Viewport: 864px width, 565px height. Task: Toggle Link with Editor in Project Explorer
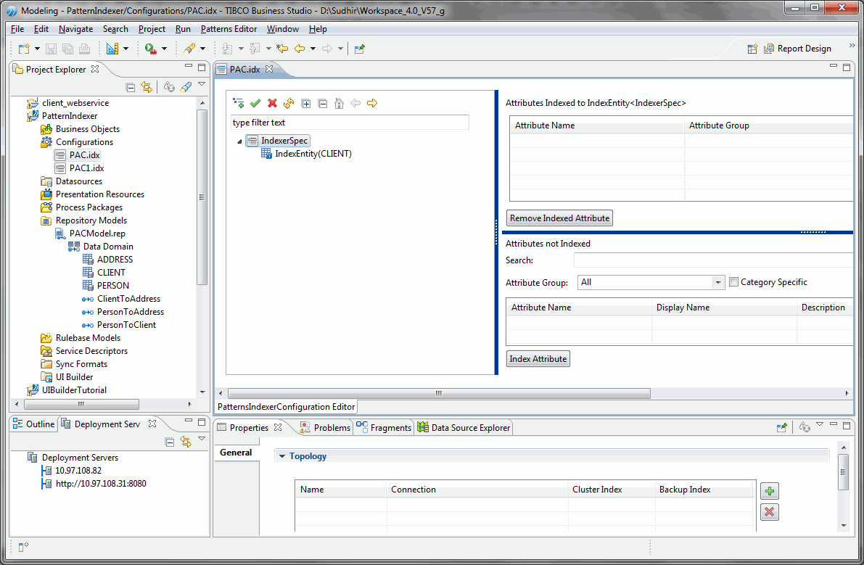point(146,87)
